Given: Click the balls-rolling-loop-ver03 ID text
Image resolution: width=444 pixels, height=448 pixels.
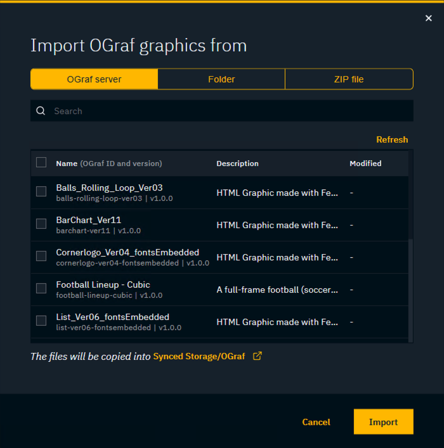Looking at the screenshot, I should [99, 198].
